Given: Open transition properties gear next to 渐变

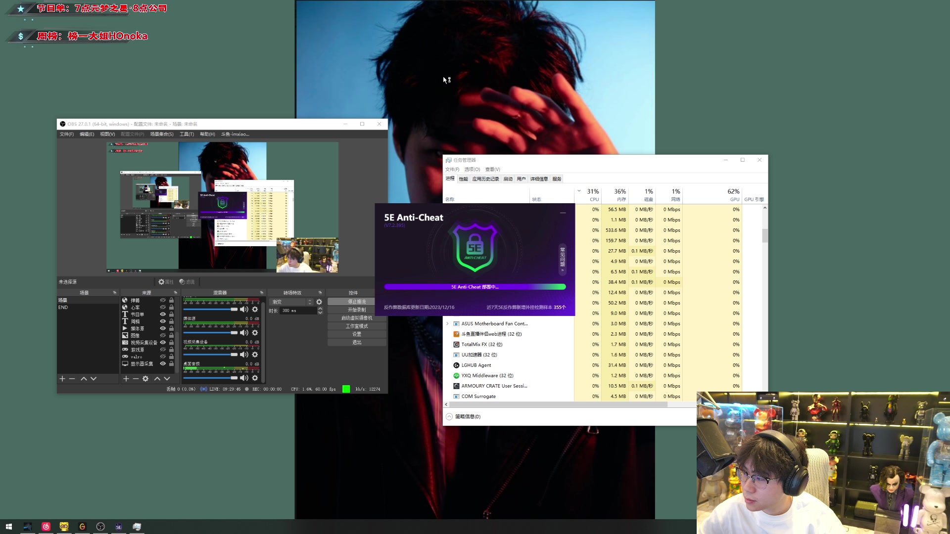Looking at the screenshot, I should [x=319, y=302].
